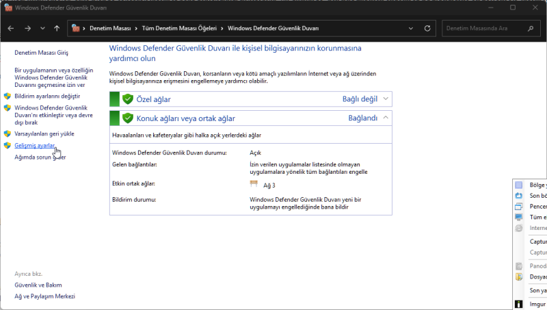The image size is (547, 310).
Task: Click the title bar firewall app icon
Action: [x=8, y=8]
